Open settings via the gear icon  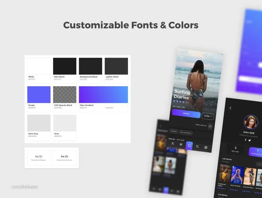[206, 147]
